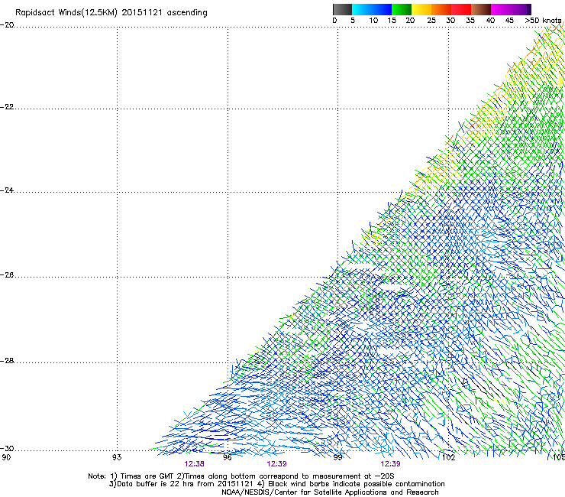The height and width of the screenshot is (497, 565).
Task: Click the '93' longitude axis label
Action: coord(117,457)
